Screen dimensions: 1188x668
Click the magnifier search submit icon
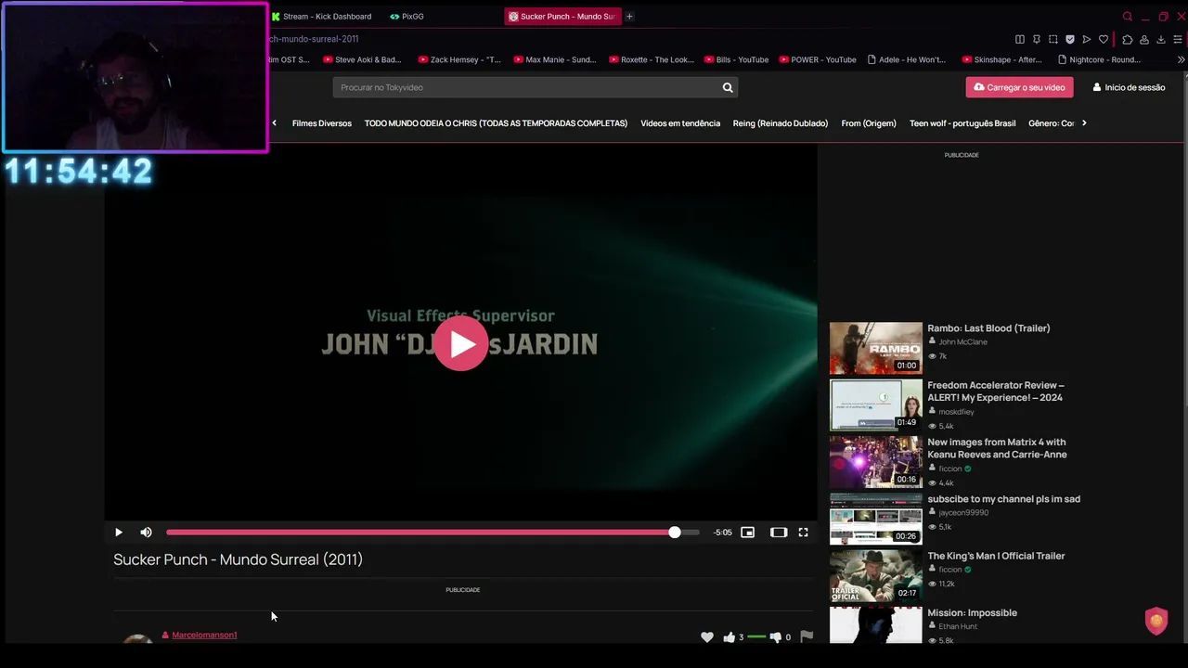point(728,87)
